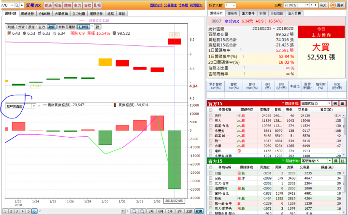Switch to 即時走勢 tab
Screen dimensions: 348x215
click(x=28, y=14)
